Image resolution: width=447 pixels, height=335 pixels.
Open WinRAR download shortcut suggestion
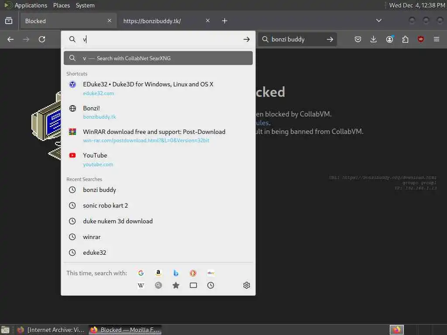click(158, 136)
